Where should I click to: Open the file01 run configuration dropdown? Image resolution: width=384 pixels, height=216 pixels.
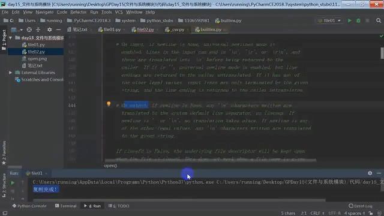[329, 20]
